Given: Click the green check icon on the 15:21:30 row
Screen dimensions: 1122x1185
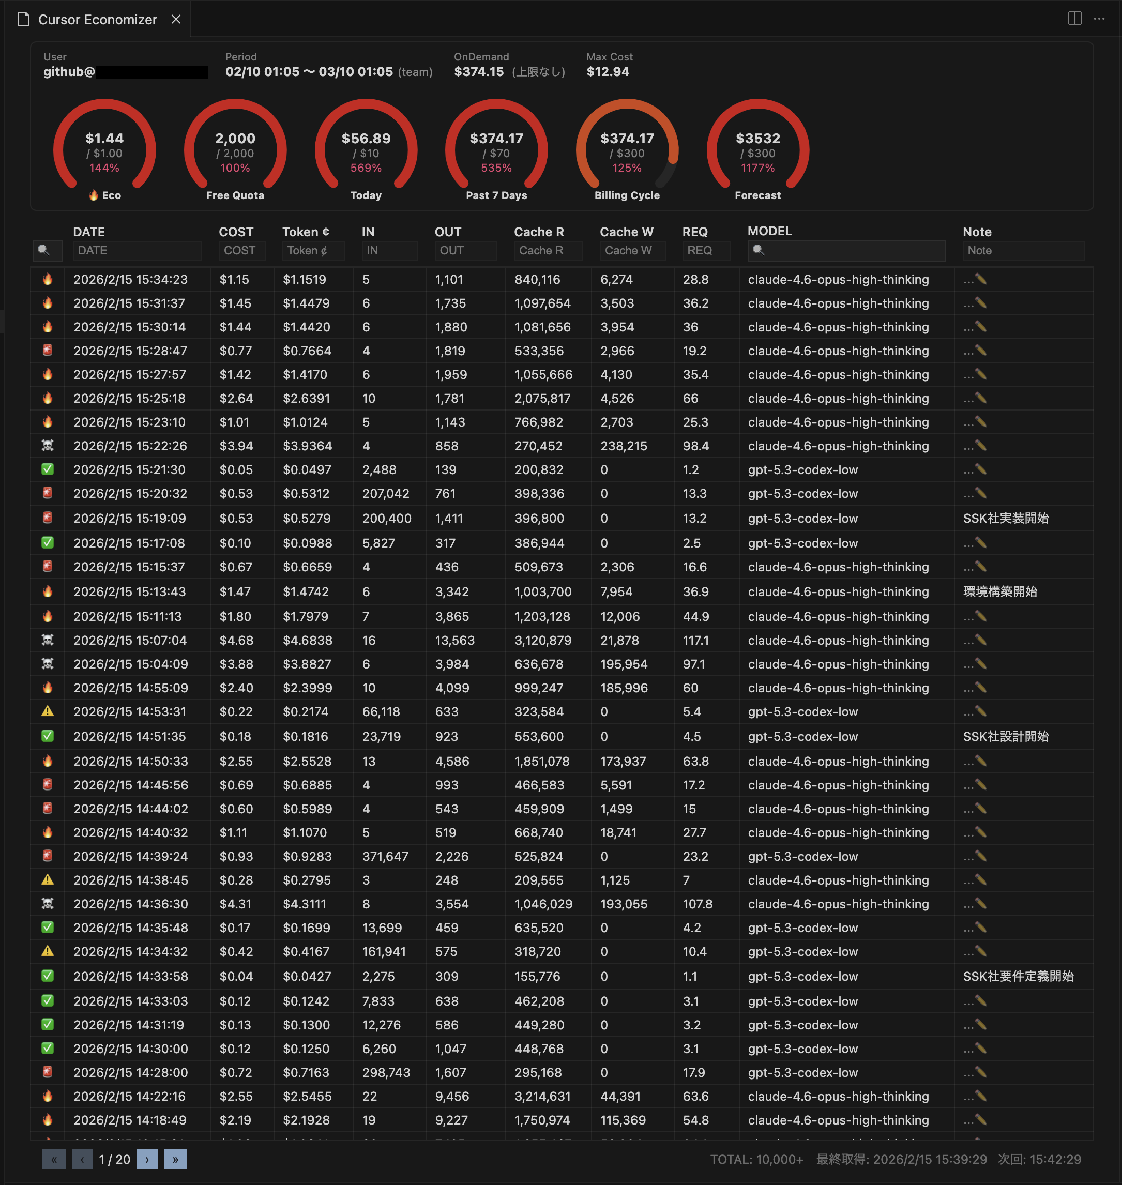Looking at the screenshot, I should point(47,469).
